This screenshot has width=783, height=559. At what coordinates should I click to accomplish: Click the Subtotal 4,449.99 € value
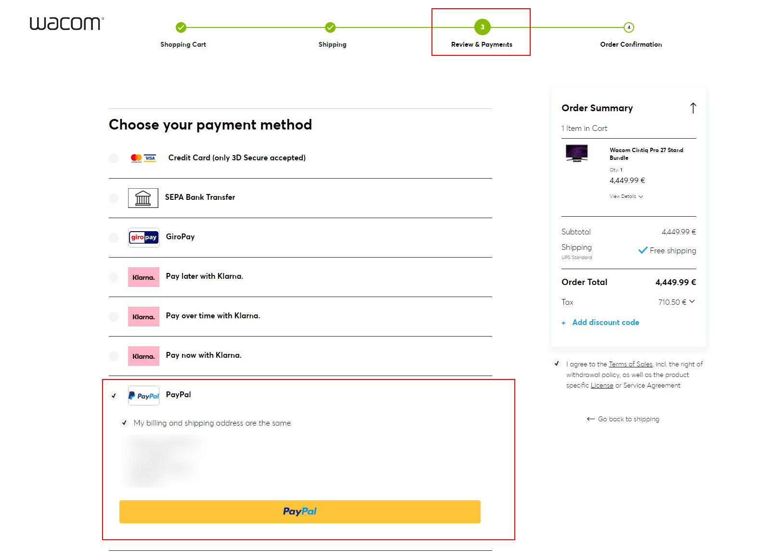679,232
